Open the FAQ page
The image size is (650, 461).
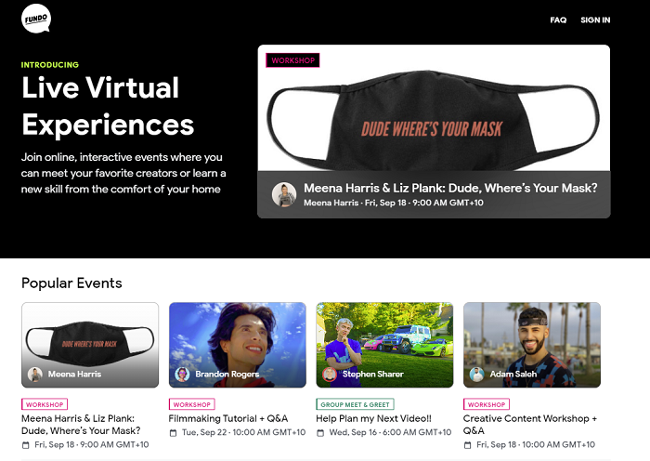(558, 20)
